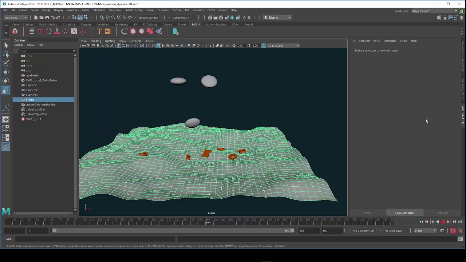Click the orange 'T' polygon type icon
The height and width of the screenshot is (262, 466).
coord(99,32)
